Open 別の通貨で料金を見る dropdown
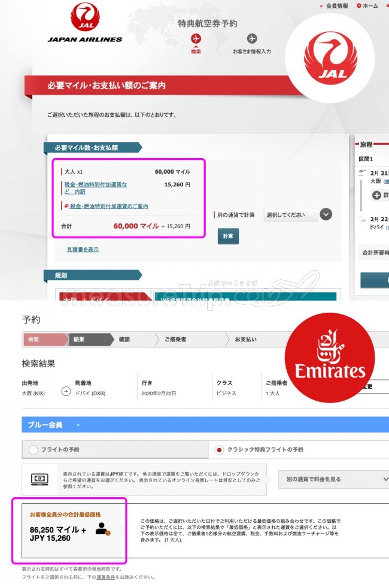389x584 pixels. click(333, 479)
